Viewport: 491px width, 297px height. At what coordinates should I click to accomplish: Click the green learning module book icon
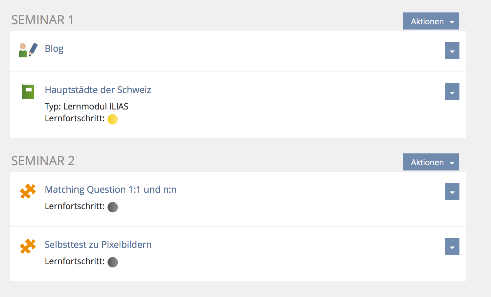click(28, 91)
